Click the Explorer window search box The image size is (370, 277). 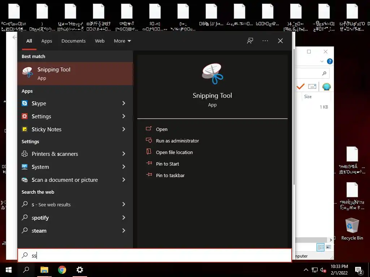tap(312, 74)
